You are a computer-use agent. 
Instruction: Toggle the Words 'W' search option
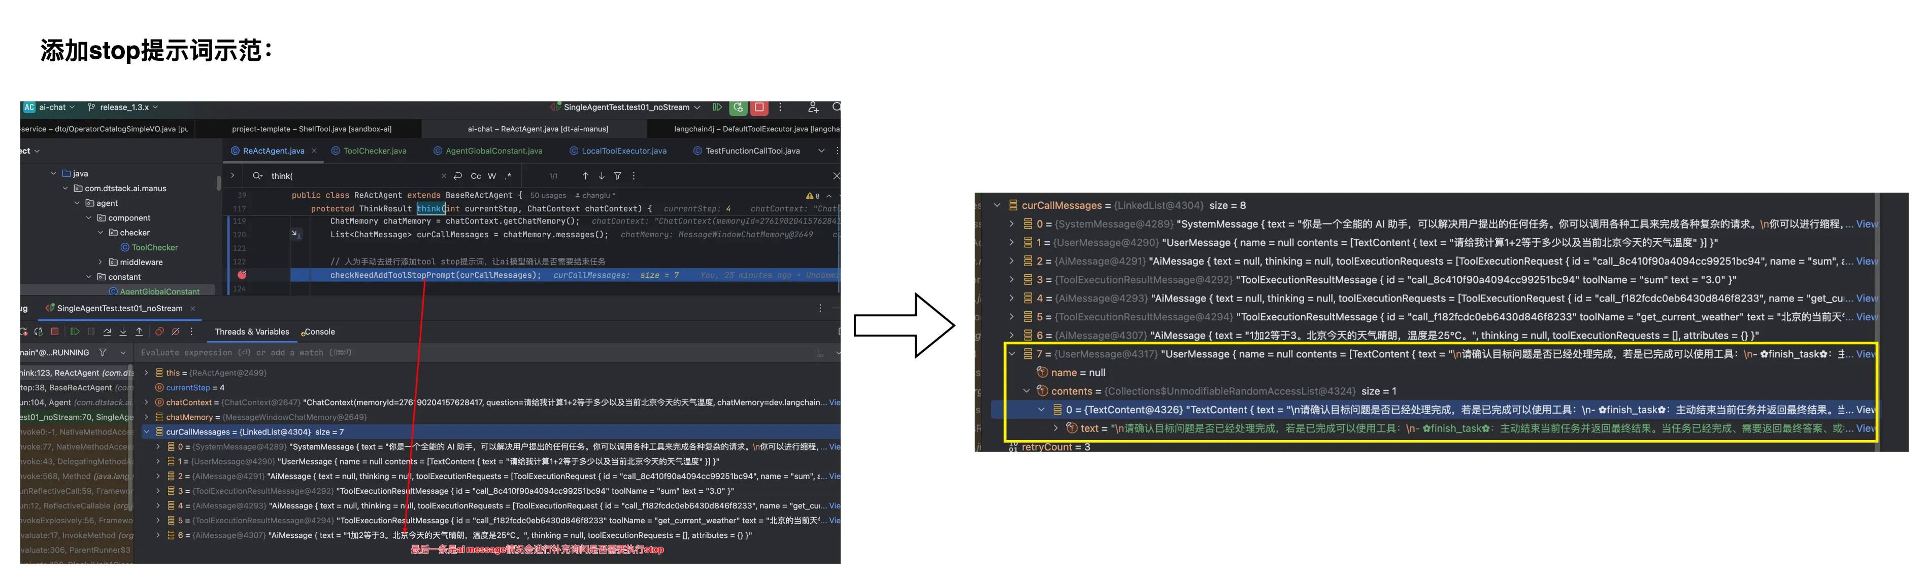point(492,176)
